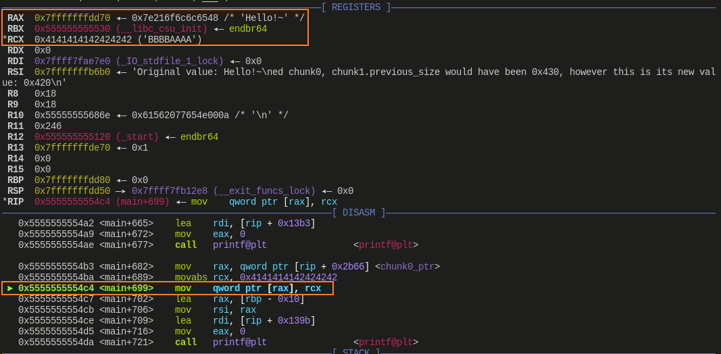Click the __libc_csu_init symbol in RBX
The height and width of the screenshot is (354, 721).
tap(161, 29)
